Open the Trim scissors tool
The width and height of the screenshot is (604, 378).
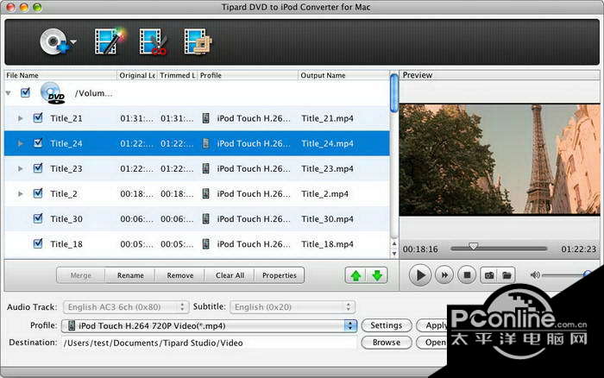point(153,41)
